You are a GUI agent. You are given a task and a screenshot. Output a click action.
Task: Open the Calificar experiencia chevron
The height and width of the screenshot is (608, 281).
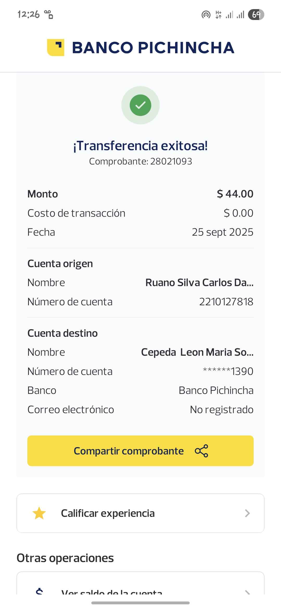[x=247, y=513]
